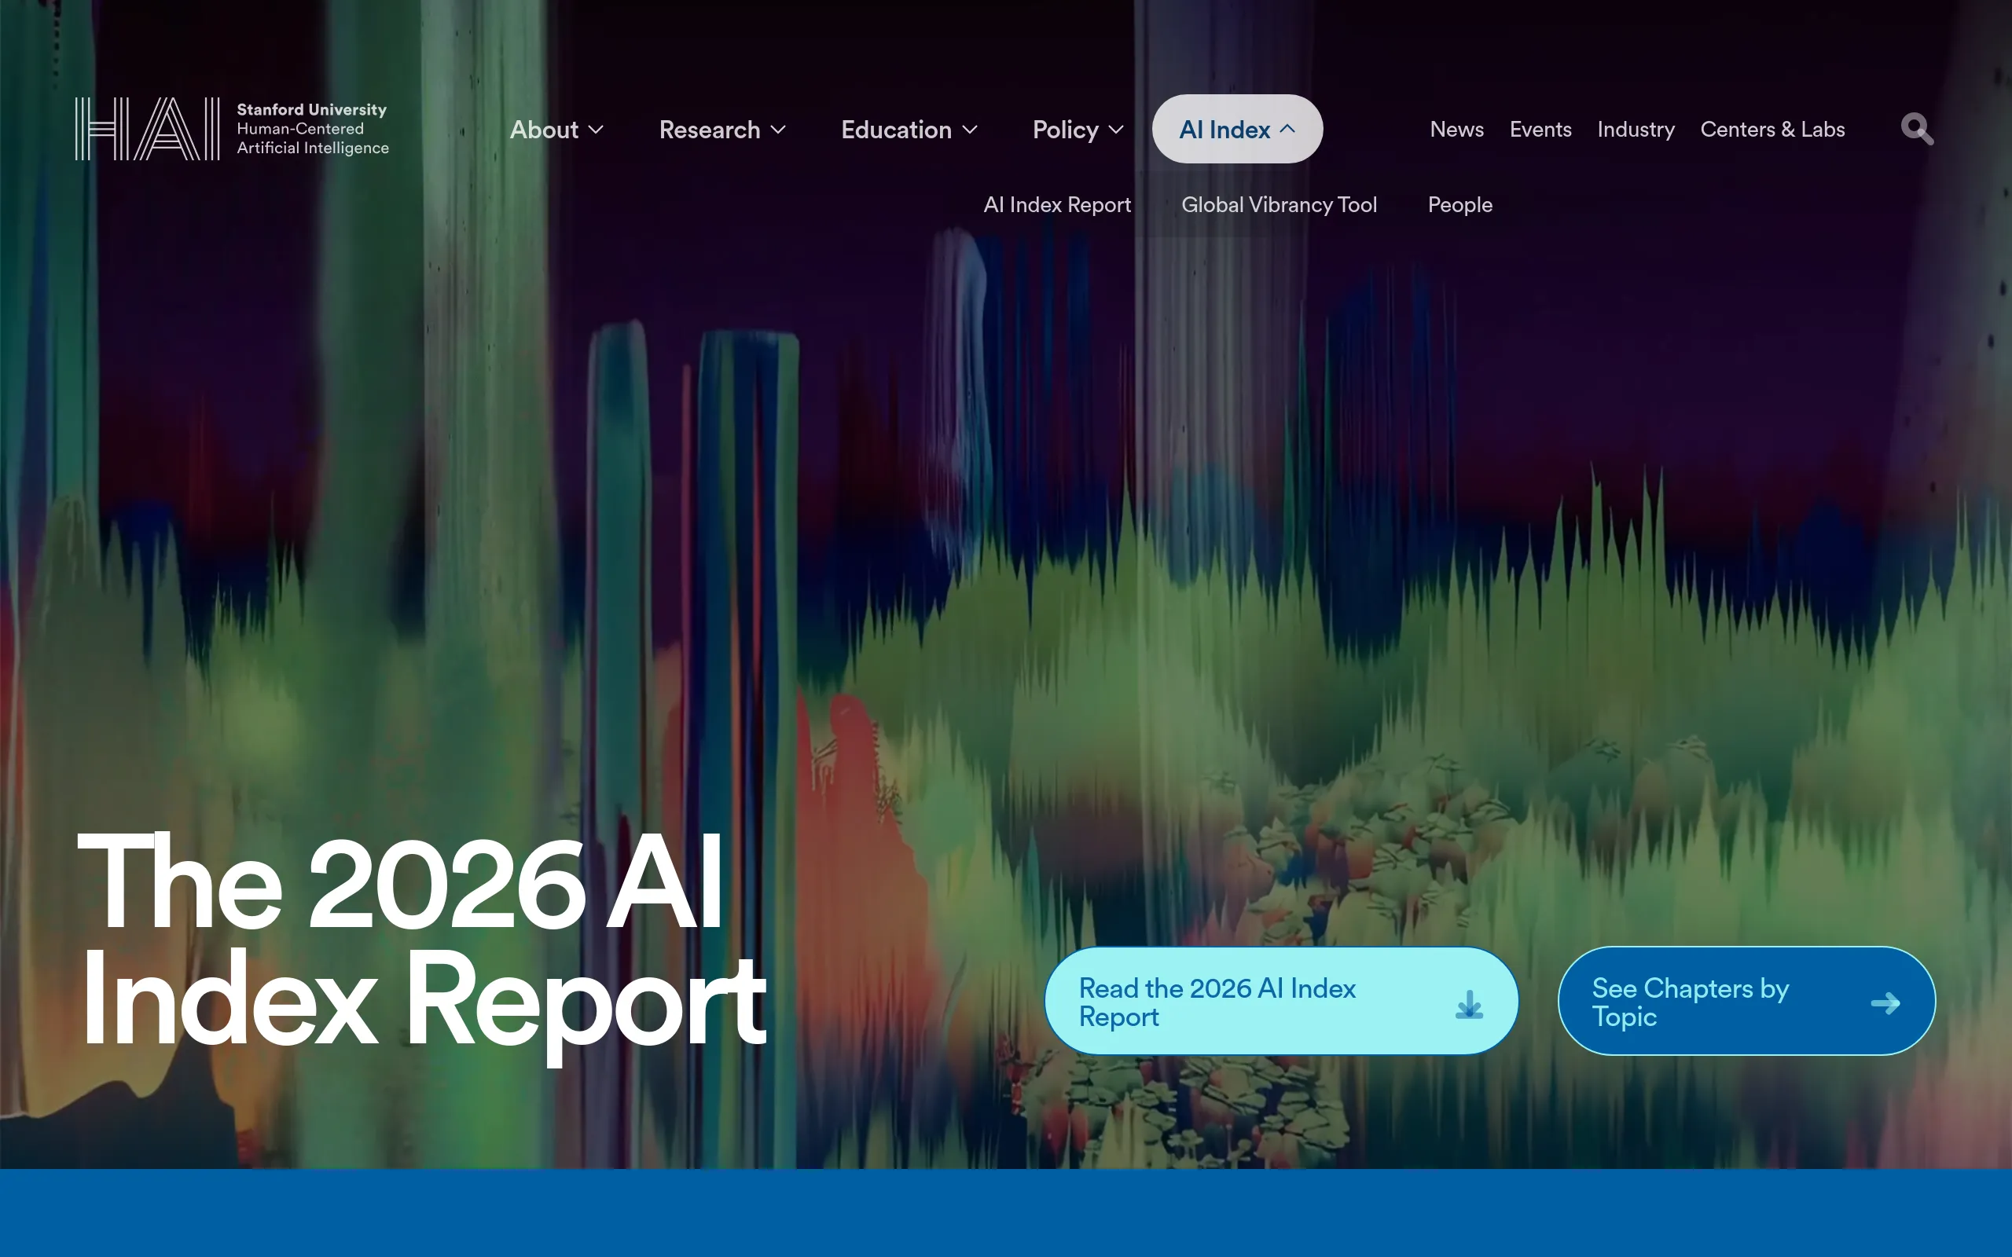The height and width of the screenshot is (1257, 2012).
Task: Open Centers & Labs
Action: pos(1772,129)
